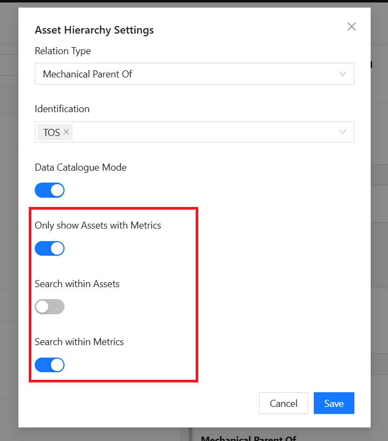Click Only show Assets with Metrics label

coord(98,225)
